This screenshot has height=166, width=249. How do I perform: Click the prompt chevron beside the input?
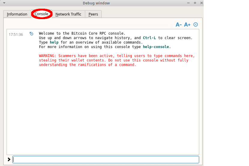pyautogui.click(x=9, y=159)
